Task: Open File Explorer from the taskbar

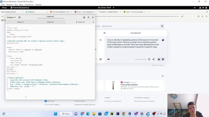Action: coord(94,114)
